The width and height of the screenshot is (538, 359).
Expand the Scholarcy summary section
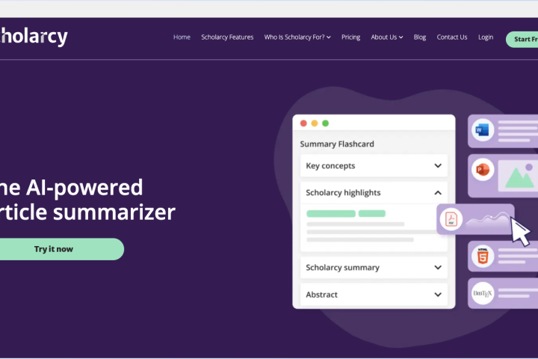438,268
